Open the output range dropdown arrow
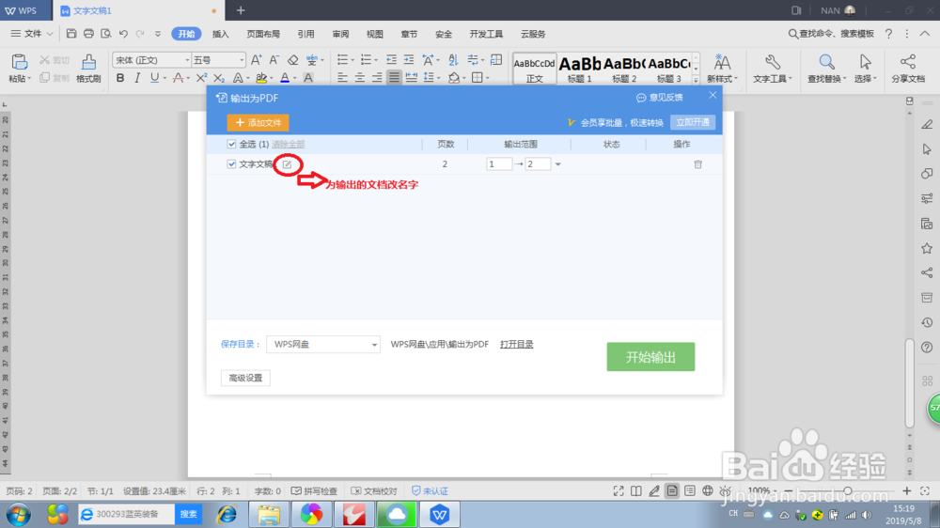Screen dimensions: 940x528 [x=557, y=164]
